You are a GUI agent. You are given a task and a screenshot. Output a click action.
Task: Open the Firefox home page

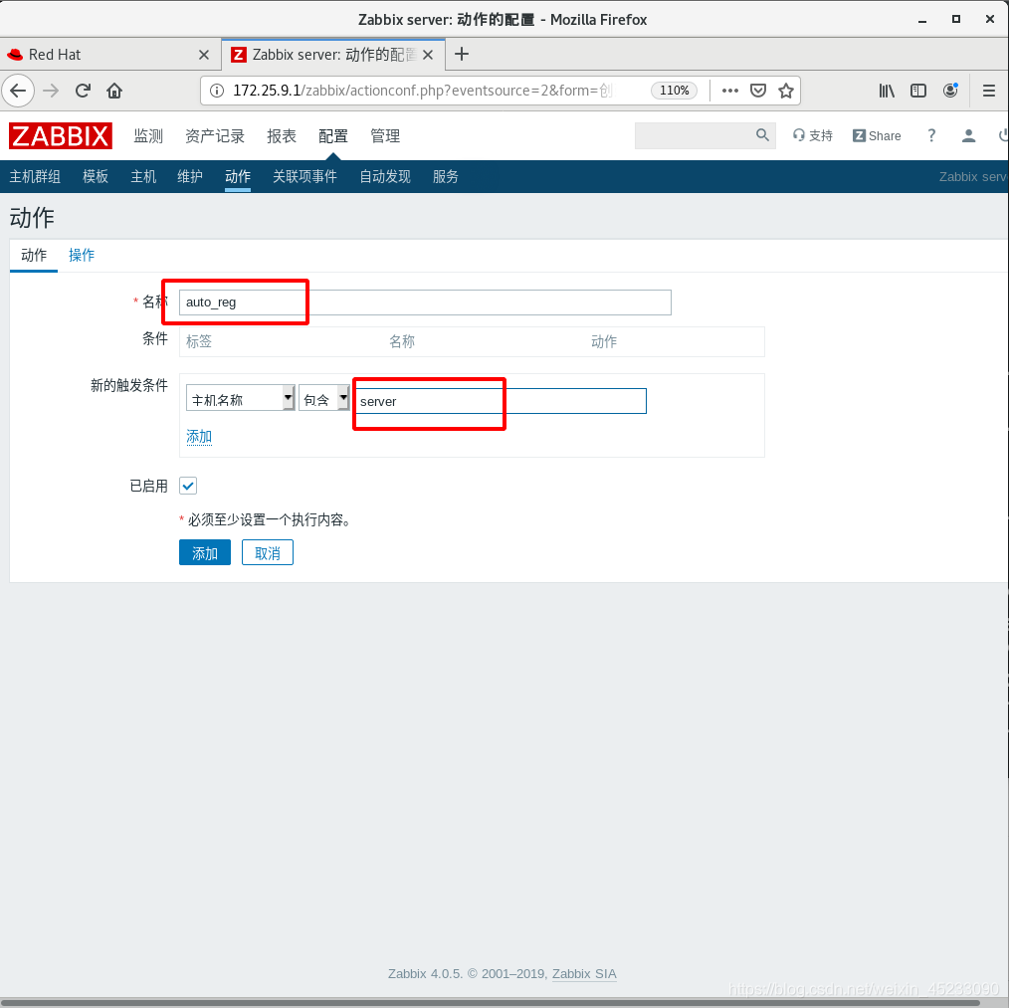114,91
